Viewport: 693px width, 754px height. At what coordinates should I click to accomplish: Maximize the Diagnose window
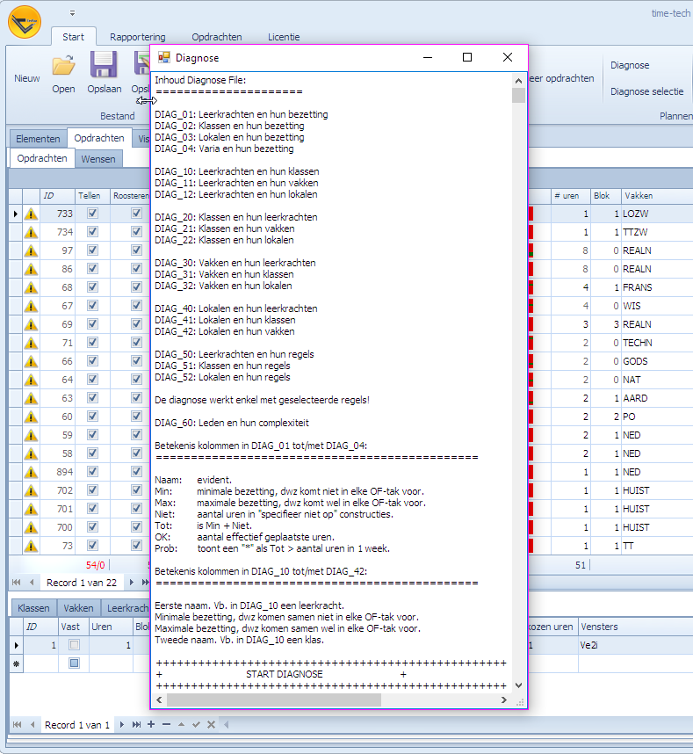467,57
